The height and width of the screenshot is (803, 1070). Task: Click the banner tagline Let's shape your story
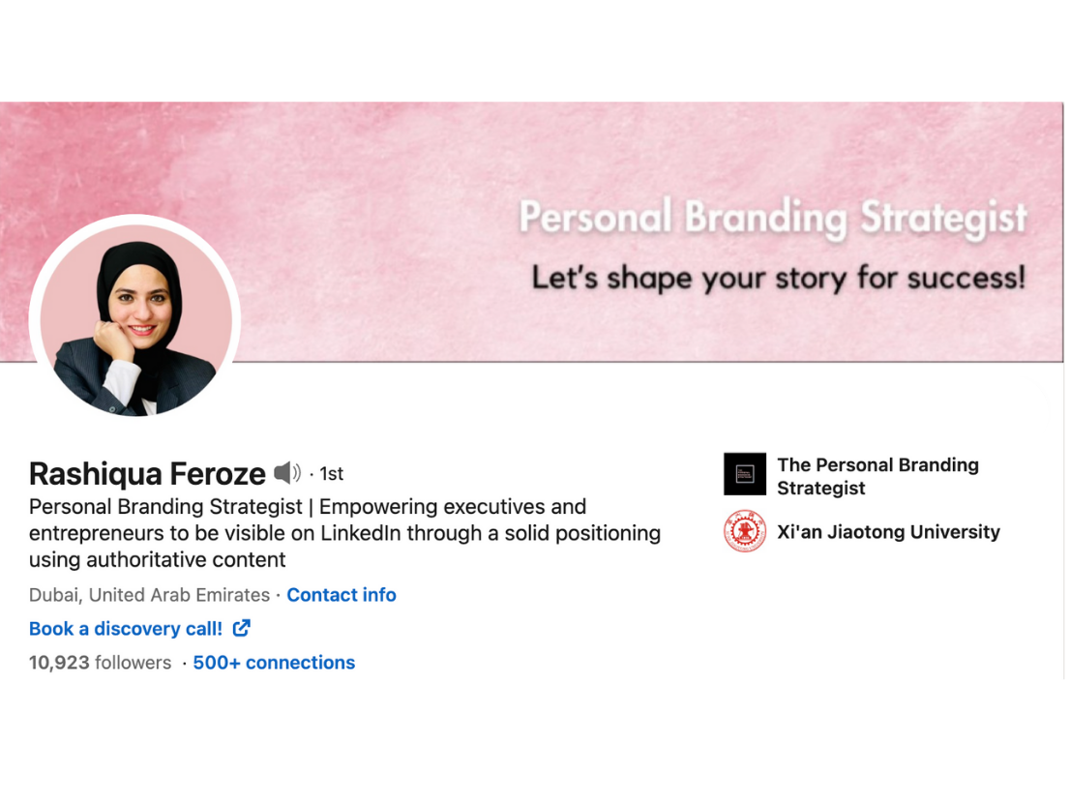tap(778, 279)
